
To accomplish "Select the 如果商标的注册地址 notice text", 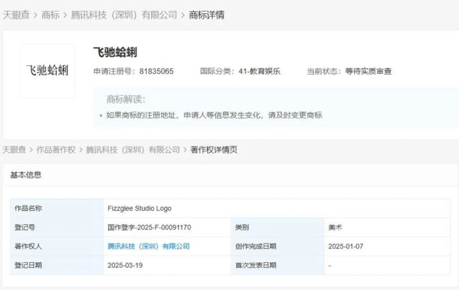I will 214,115.
